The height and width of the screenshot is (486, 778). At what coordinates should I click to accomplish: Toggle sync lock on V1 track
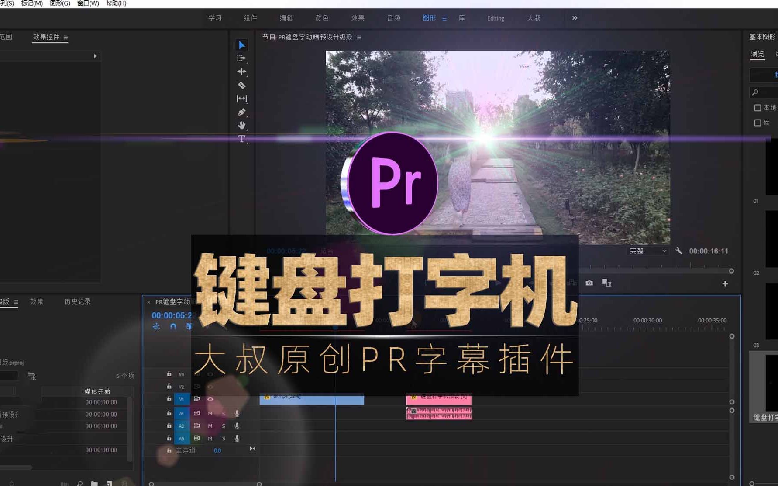tap(197, 399)
